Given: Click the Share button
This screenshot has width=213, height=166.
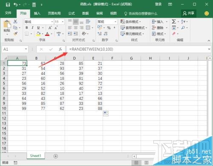Looking at the screenshot, I should tap(188, 14).
